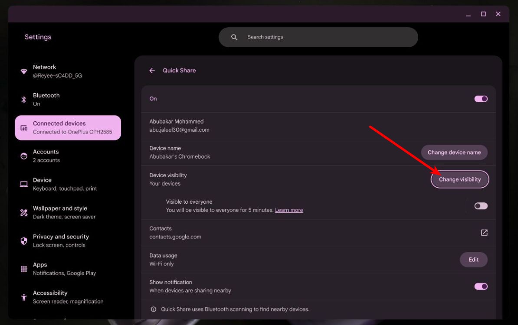This screenshot has height=325, width=518.
Task: Select the Network Wi-Fi icon in sidebar
Action: pyautogui.click(x=23, y=71)
